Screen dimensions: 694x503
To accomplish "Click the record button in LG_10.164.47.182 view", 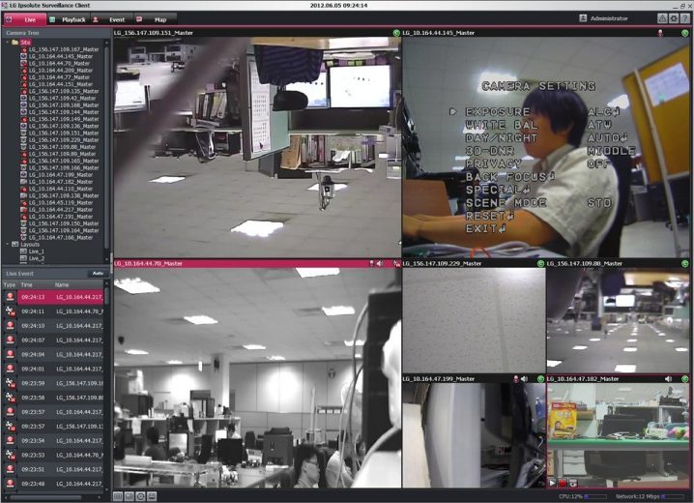I will pos(563,482).
